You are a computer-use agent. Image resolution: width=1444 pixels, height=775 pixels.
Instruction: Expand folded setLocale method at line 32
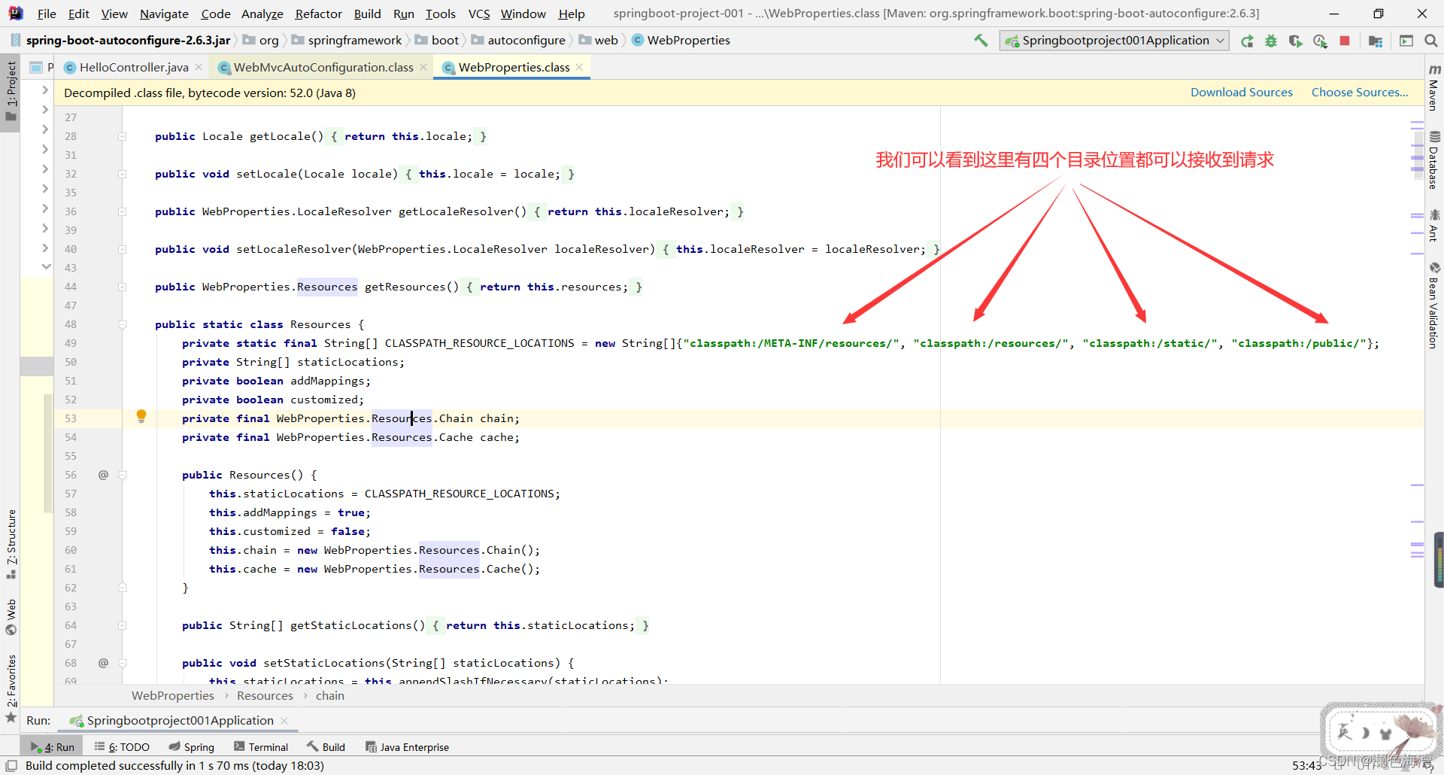[x=122, y=174]
